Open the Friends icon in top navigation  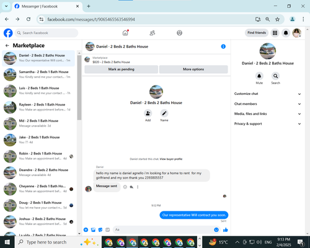[x=153, y=33]
